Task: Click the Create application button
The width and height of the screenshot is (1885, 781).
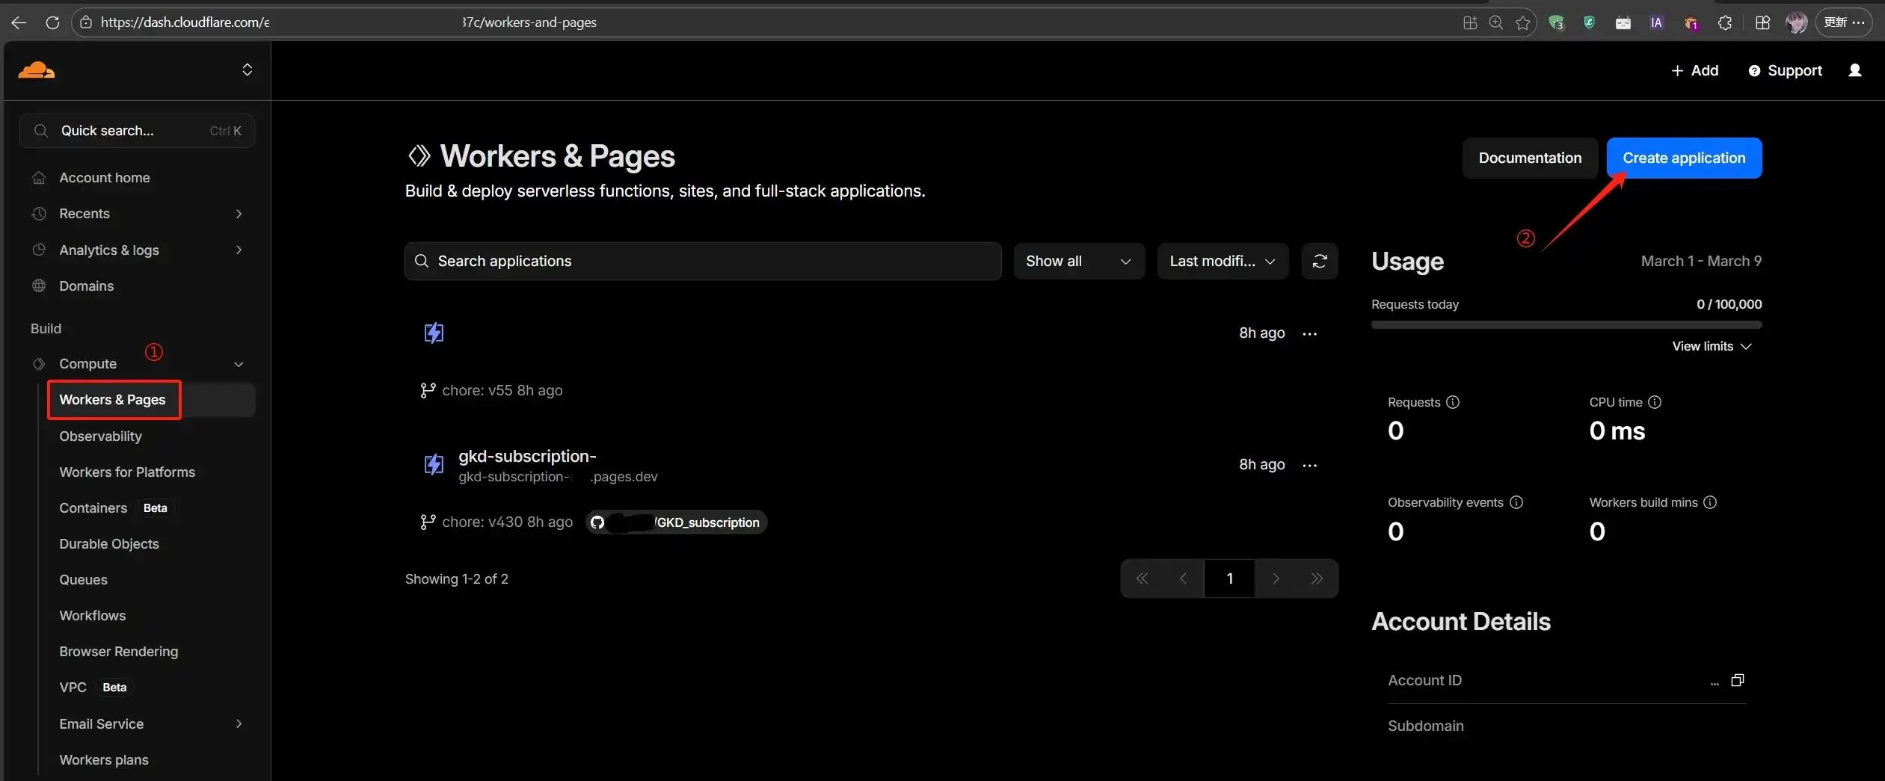Action: pos(1684,158)
